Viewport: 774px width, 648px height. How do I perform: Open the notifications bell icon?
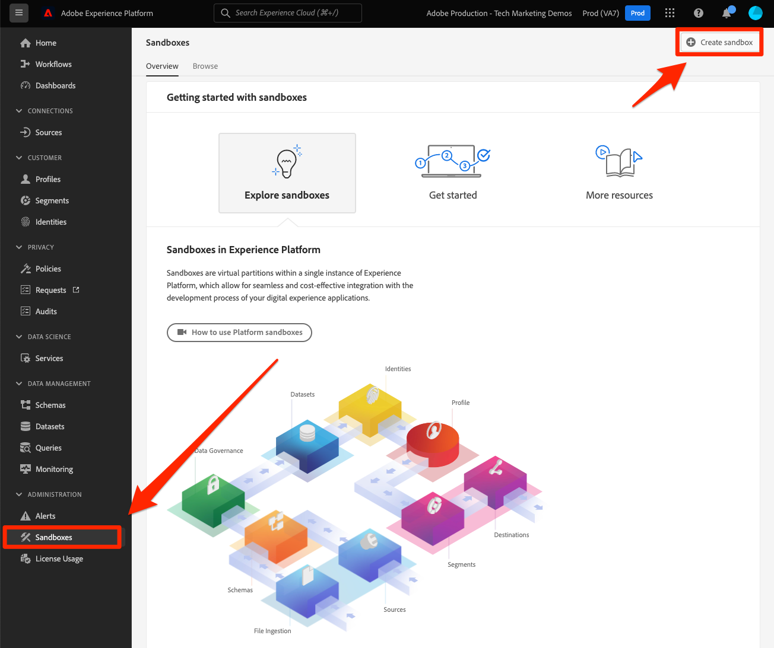coord(727,13)
